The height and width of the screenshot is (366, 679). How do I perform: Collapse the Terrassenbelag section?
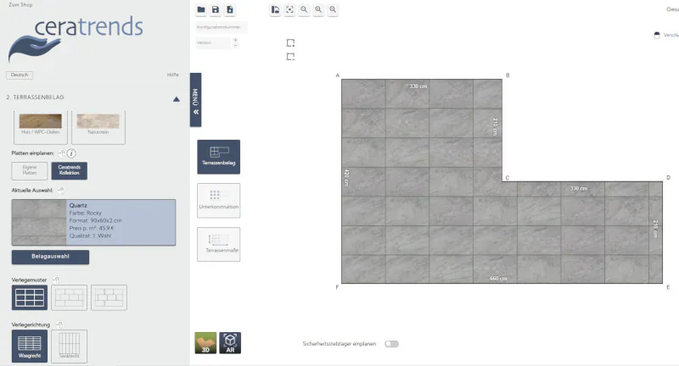click(176, 98)
